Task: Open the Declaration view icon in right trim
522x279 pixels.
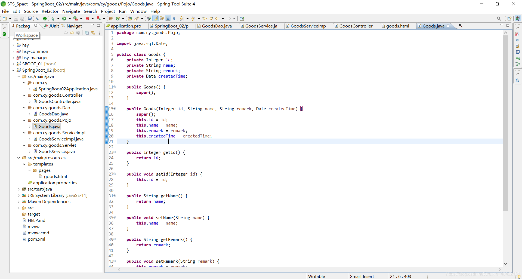Action: pos(517,46)
